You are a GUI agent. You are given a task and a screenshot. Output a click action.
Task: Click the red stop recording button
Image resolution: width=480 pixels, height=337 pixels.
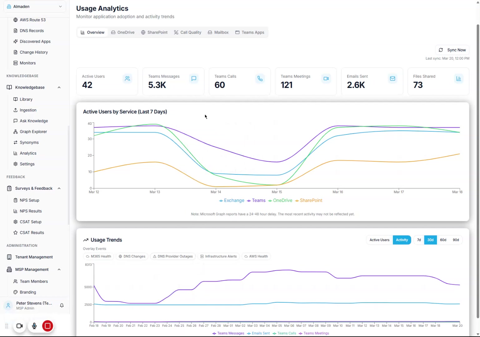[x=47, y=326]
